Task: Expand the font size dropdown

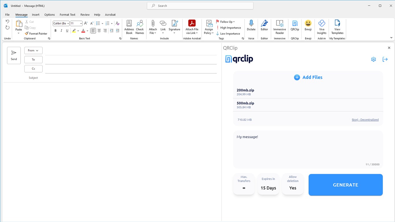Action: click(81, 23)
